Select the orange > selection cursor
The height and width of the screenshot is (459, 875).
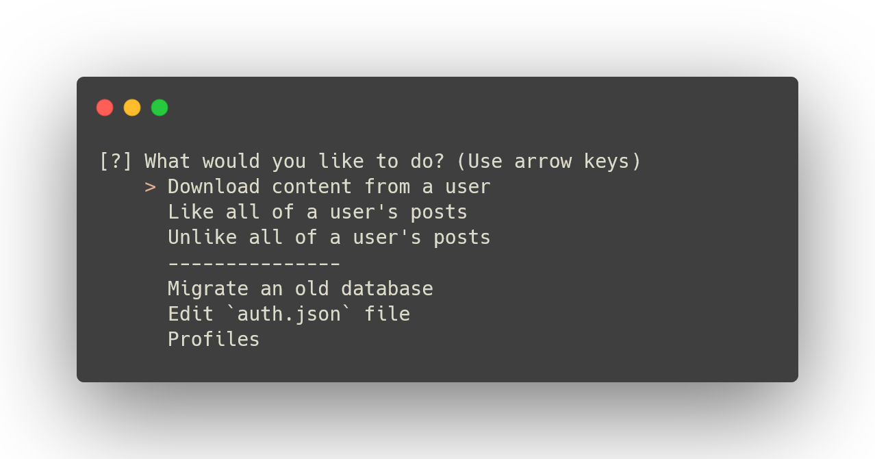(151, 187)
